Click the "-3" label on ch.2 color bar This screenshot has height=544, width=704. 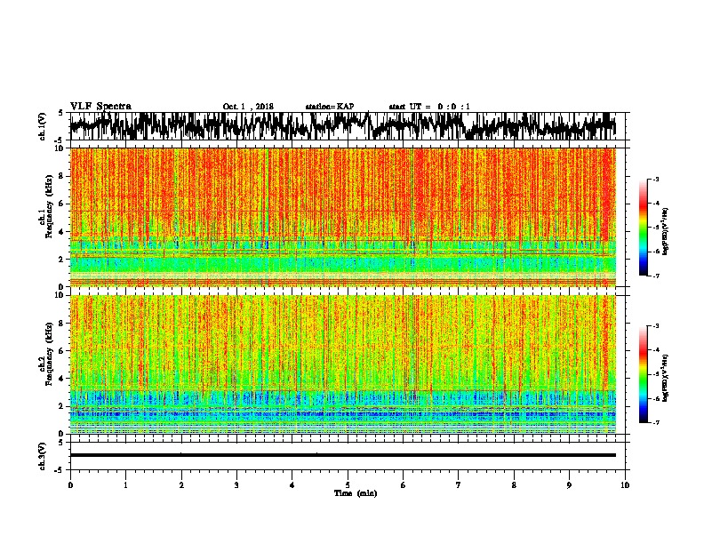(x=656, y=326)
